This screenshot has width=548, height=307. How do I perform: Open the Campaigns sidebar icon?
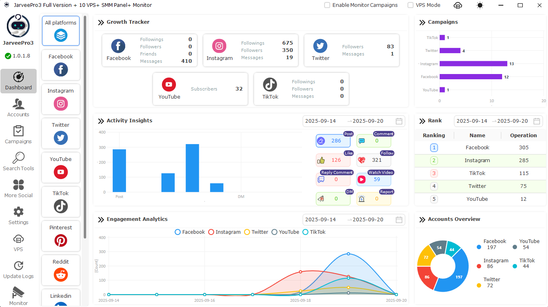click(x=19, y=135)
